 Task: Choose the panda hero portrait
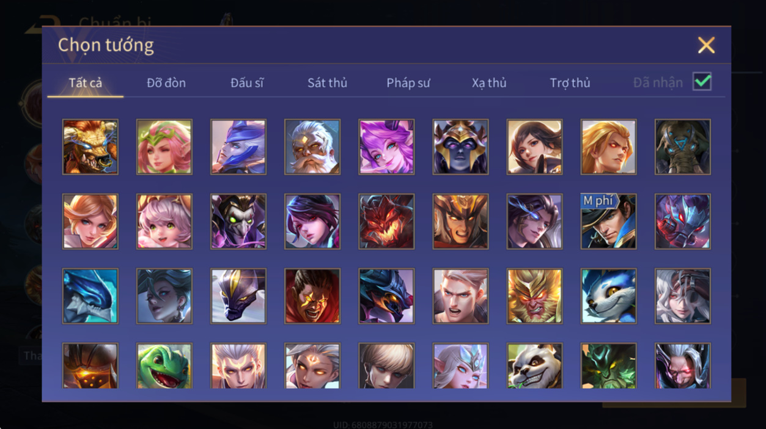(534, 365)
